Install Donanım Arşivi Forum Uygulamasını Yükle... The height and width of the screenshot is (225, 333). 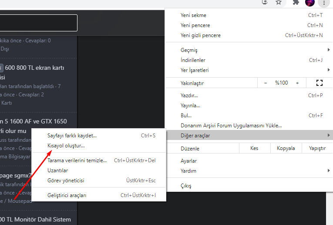tap(249, 126)
